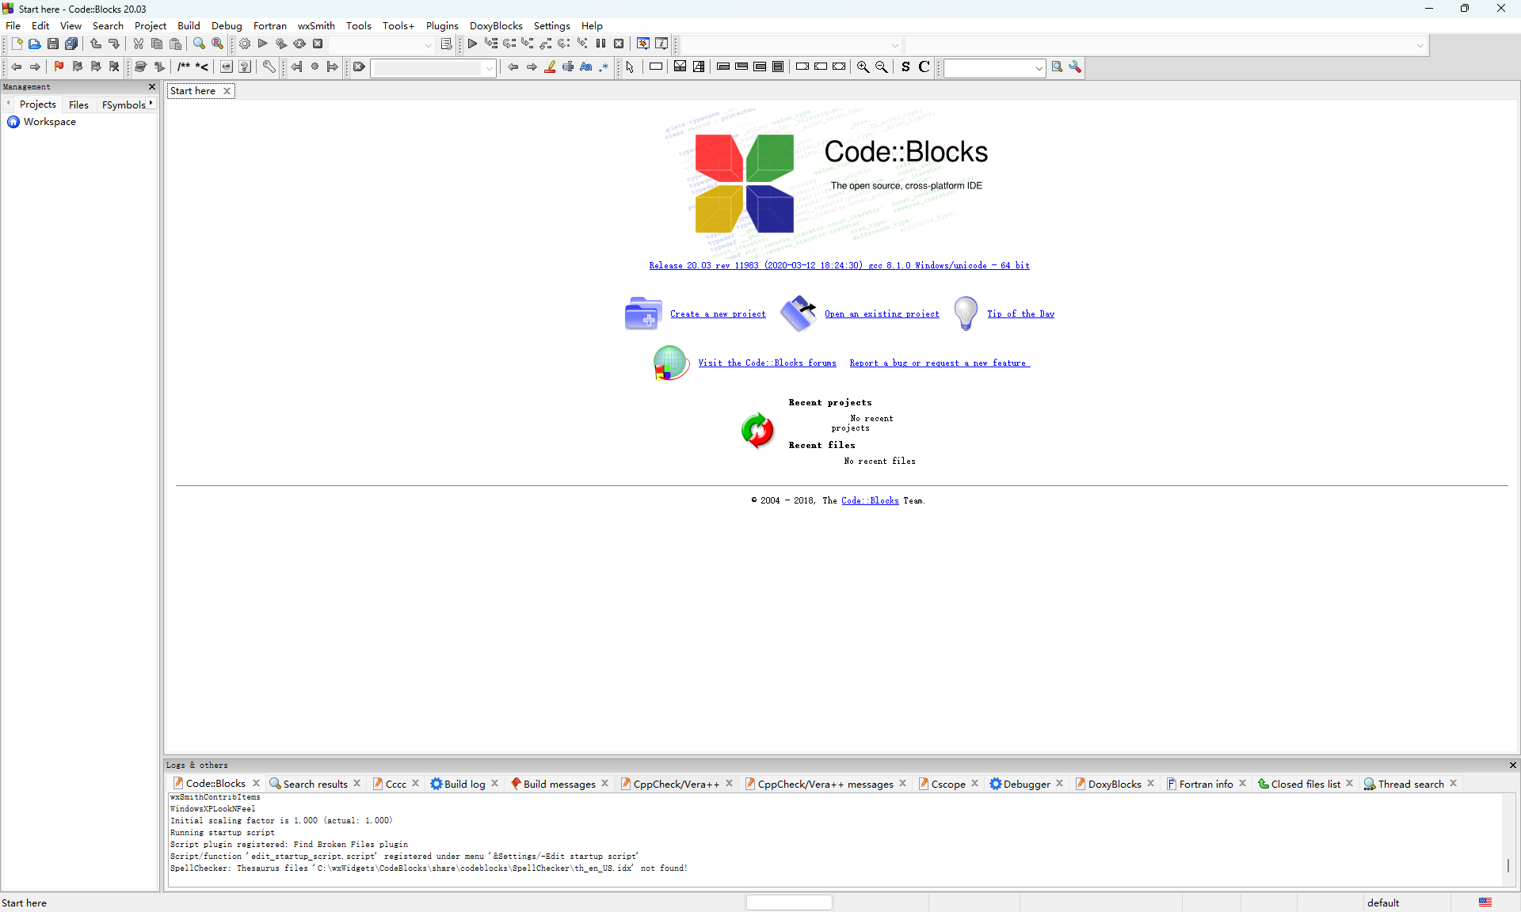
Task: Click the Rebuild icon
Action: click(299, 44)
